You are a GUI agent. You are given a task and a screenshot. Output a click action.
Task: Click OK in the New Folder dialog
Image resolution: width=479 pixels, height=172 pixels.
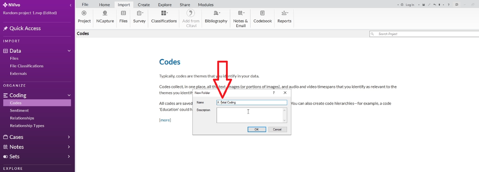point(257,129)
